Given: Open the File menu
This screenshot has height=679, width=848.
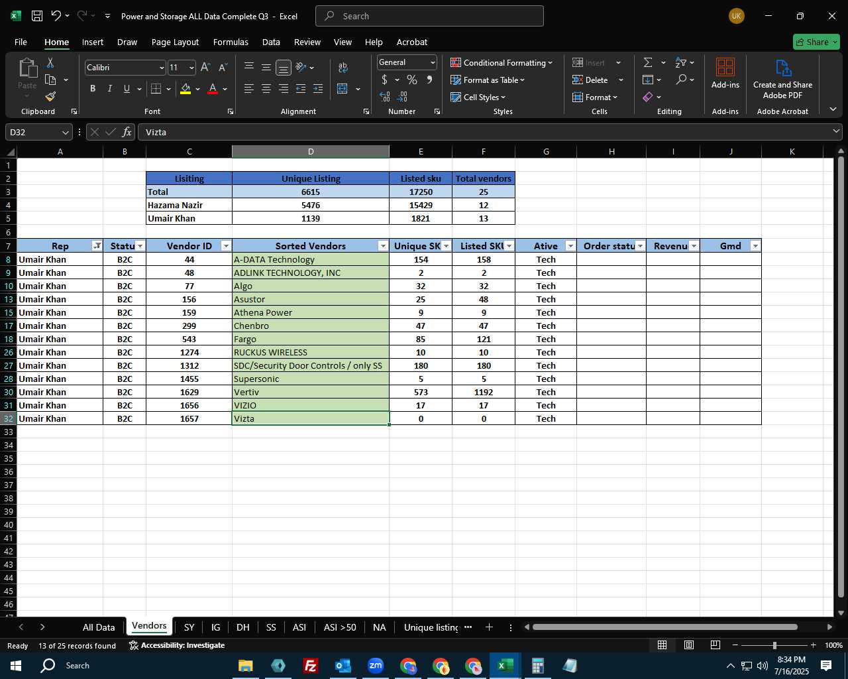Looking at the screenshot, I should [x=21, y=42].
